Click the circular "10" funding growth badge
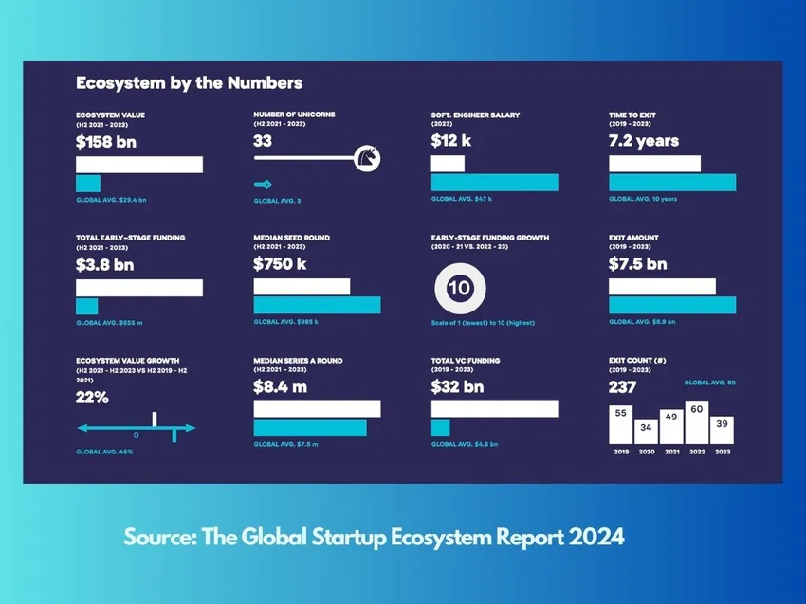The image size is (806, 604). pos(459,287)
